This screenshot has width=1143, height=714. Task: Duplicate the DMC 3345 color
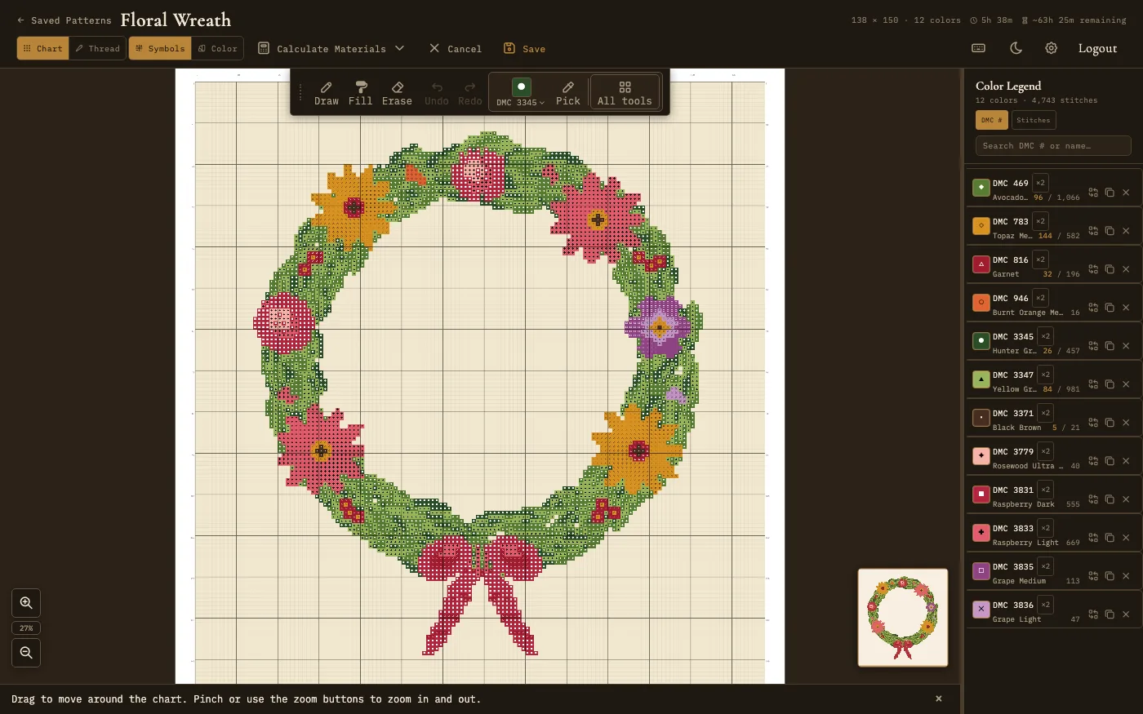[1109, 346]
